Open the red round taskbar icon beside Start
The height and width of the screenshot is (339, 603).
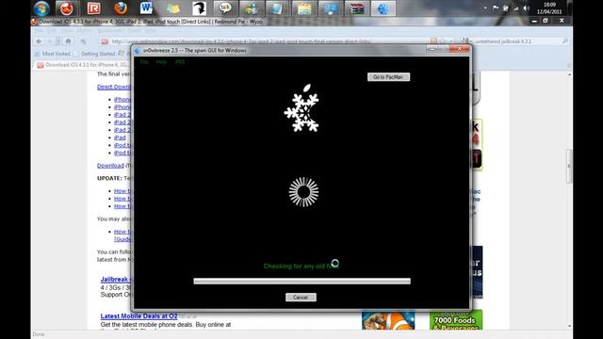pos(67,8)
